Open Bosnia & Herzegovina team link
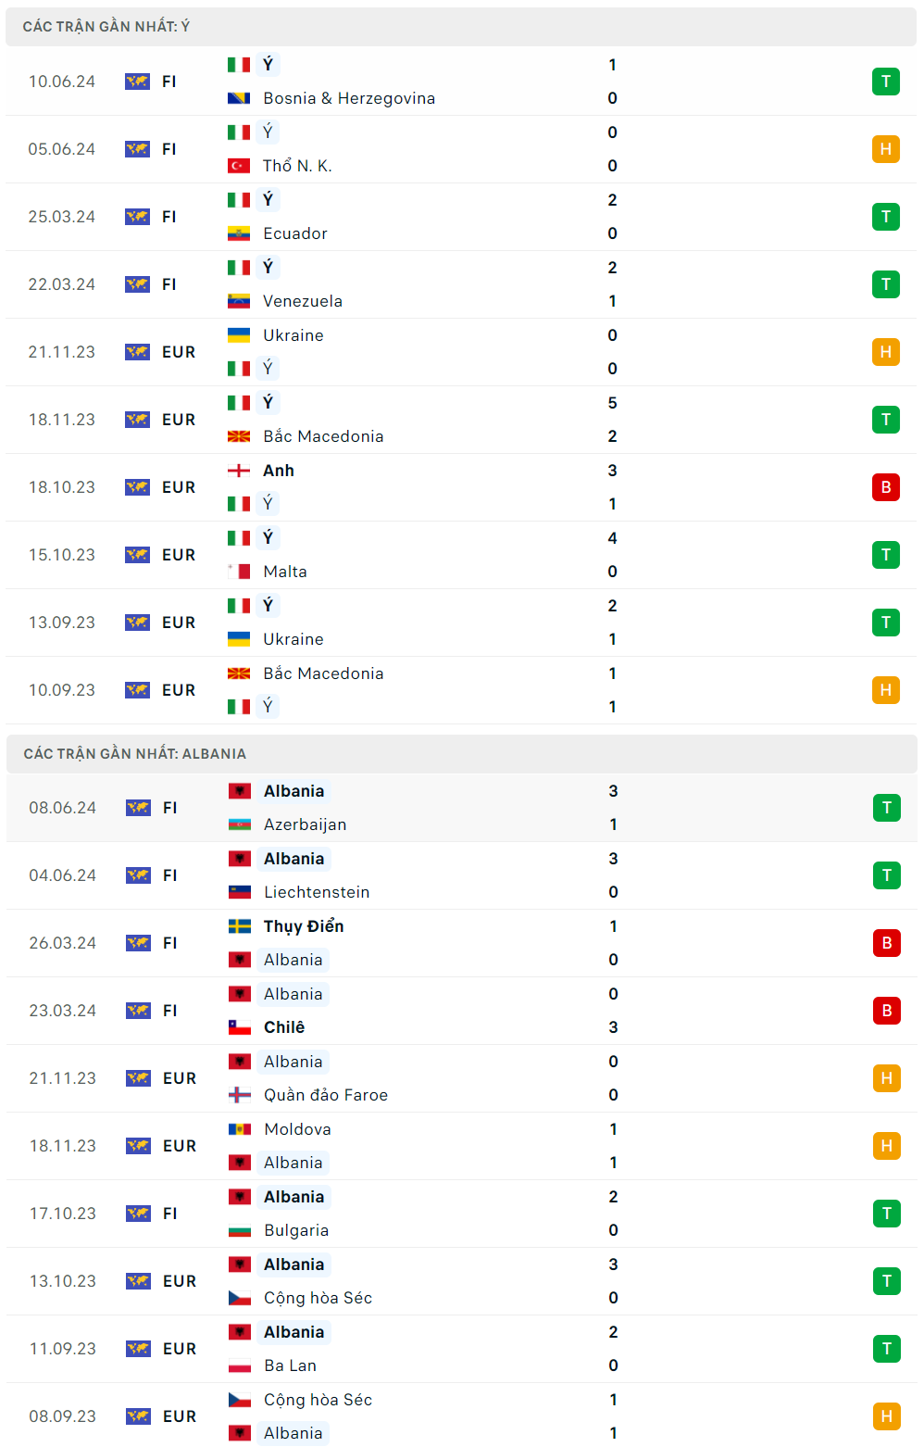Image resolution: width=924 pixels, height=1447 pixels. point(349,98)
